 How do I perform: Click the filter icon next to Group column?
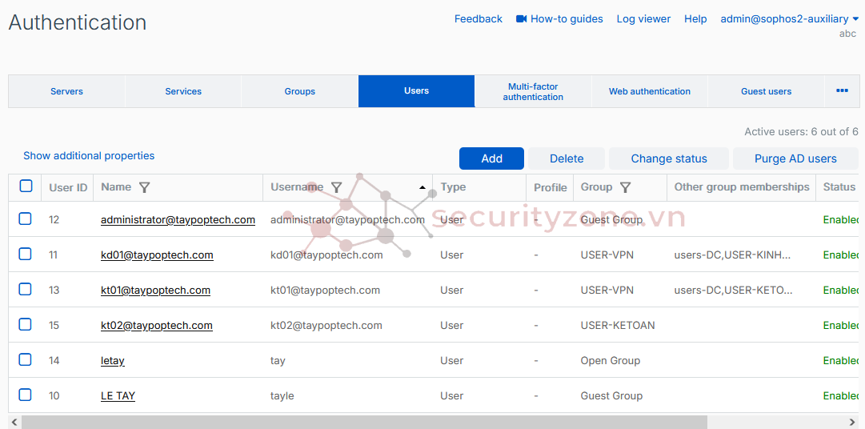click(625, 187)
